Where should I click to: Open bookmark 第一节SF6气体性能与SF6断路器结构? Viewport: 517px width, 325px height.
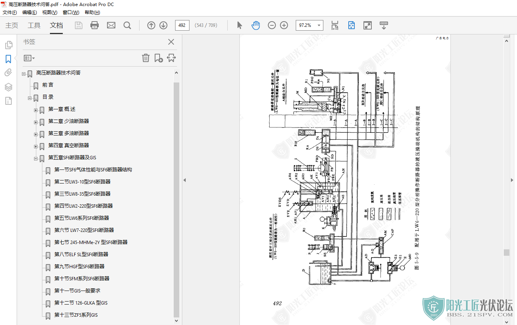tap(93, 169)
